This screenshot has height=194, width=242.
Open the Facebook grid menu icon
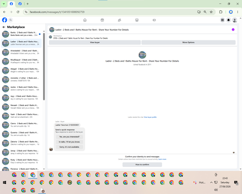[x=222, y=20]
